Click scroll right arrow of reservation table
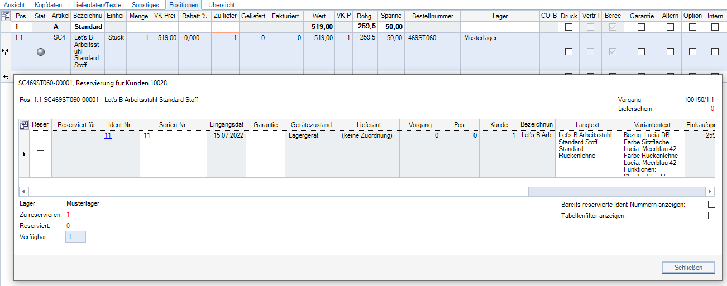Viewport: 727px width, 286px height. click(710, 191)
